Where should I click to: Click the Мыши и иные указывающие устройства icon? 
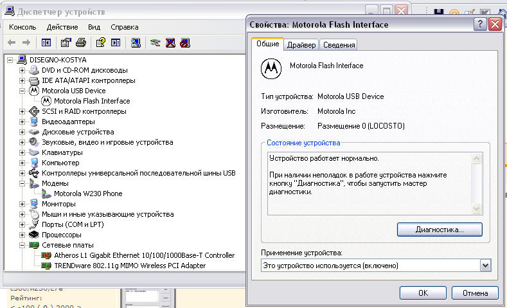coord(33,214)
